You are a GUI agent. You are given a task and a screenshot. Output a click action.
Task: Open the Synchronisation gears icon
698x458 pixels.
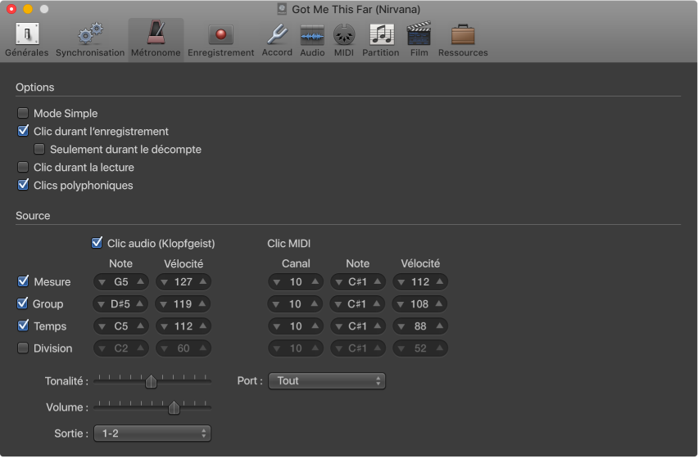(x=90, y=35)
